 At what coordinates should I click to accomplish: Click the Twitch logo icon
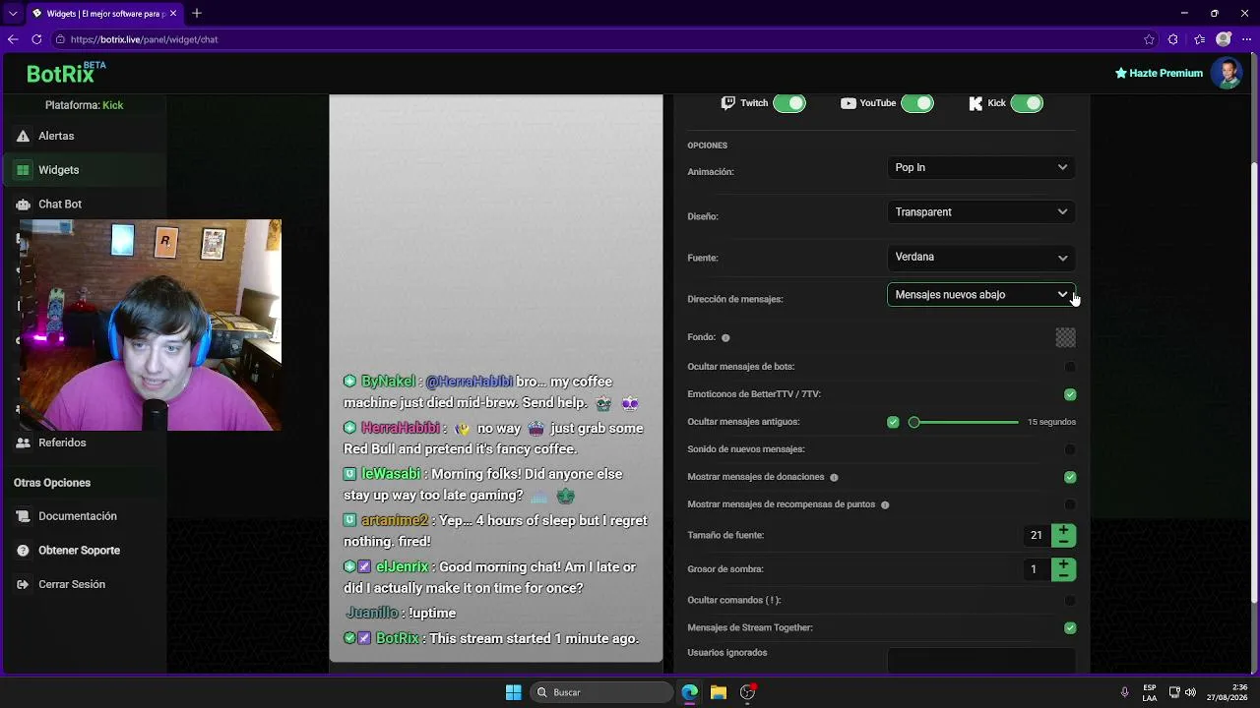point(728,103)
